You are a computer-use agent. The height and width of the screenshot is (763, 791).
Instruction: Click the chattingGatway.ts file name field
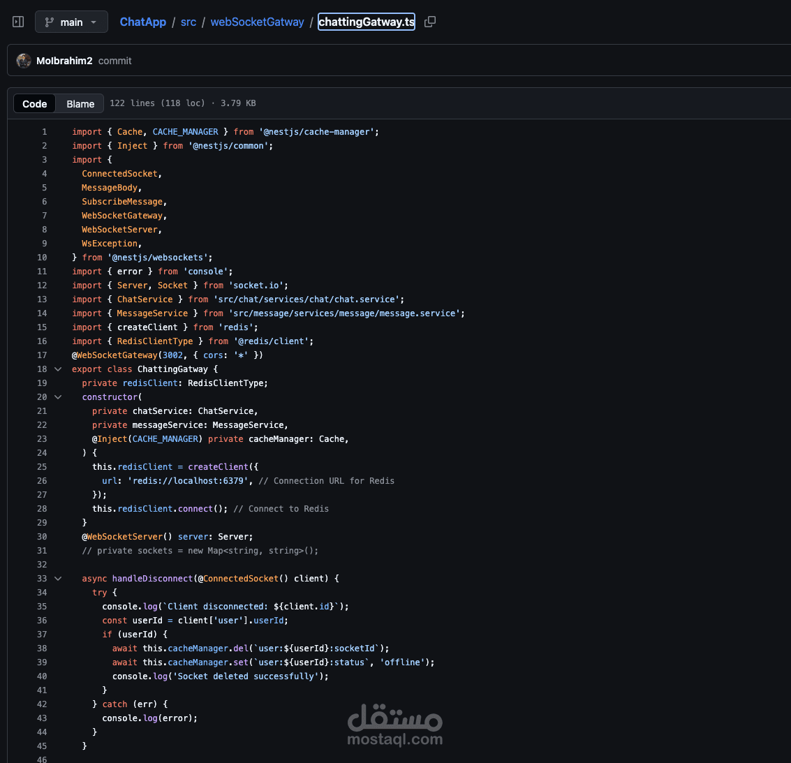(367, 22)
